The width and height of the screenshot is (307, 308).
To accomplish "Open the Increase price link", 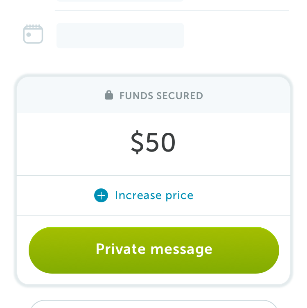I will click(144, 195).
